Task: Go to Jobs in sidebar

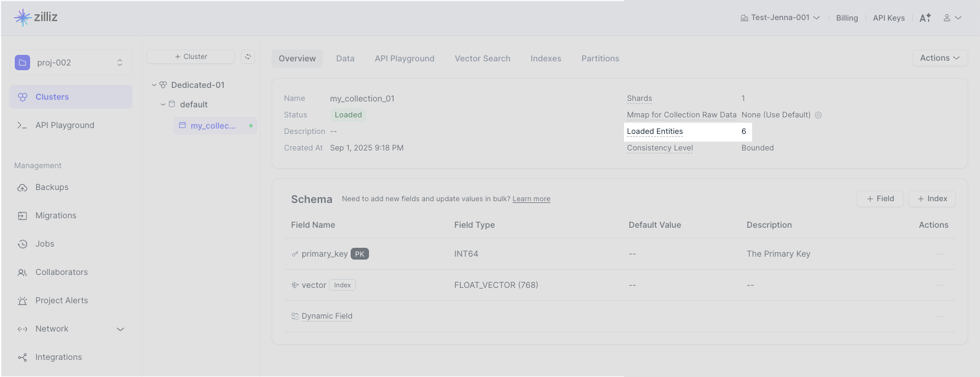Action: point(44,244)
